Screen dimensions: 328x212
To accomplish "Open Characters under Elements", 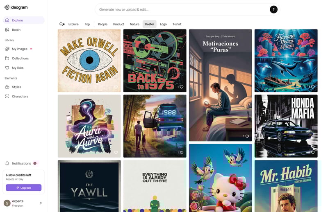I will (20, 97).
